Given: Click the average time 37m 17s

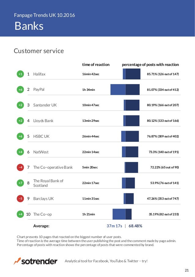Looking at the screenshot, I should tap(114, 226).
